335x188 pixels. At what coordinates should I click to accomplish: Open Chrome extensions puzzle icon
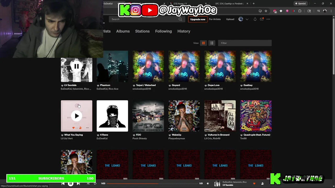click(x=300, y=11)
